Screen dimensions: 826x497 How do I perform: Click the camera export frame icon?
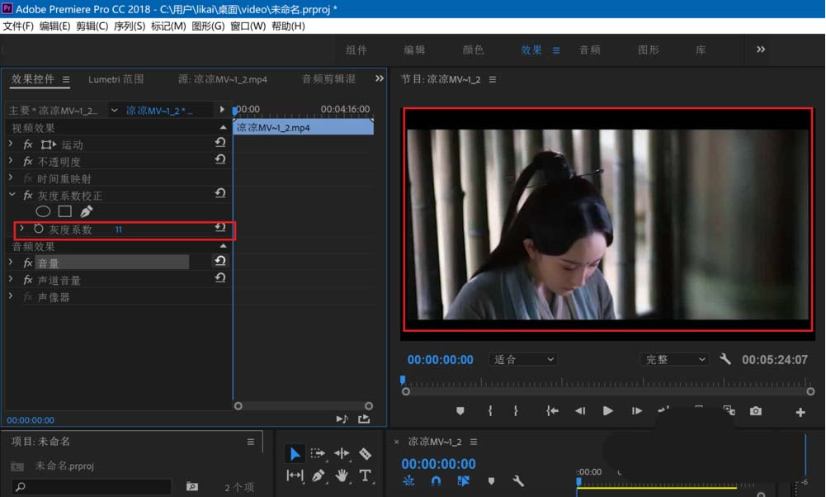tap(755, 410)
